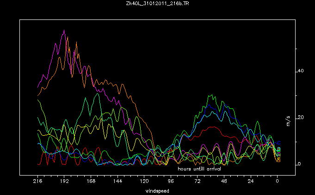Screen dimensions: 315x195
Task: Select the 48 hour tick label
Action: pos(224,182)
